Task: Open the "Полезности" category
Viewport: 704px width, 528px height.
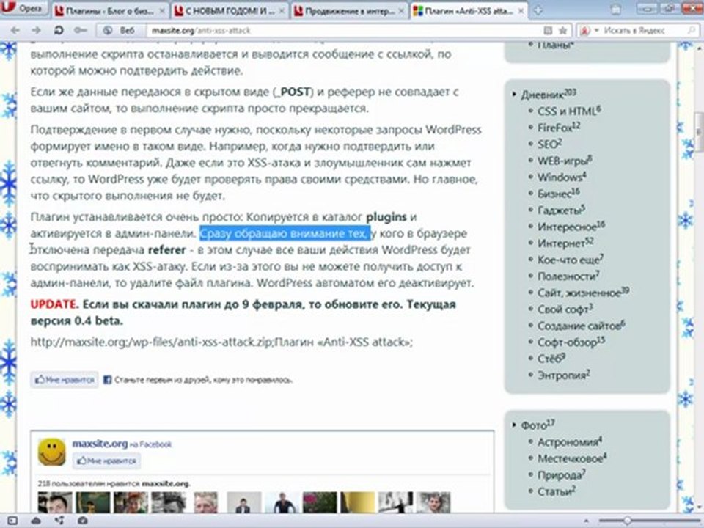Action: (569, 276)
